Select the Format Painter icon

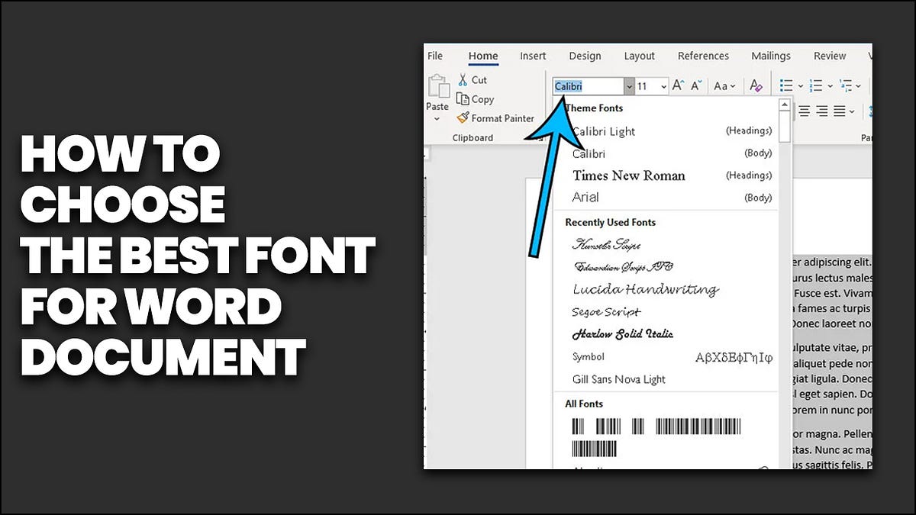coord(464,118)
